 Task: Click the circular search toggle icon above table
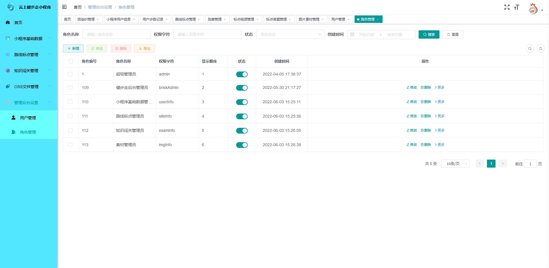click(x=530, y=49)
